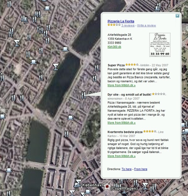Viewport: 188px width, 196px height.
Task: Open the Pizzeria La Fiorita title link
Action: tap(121, 21)
